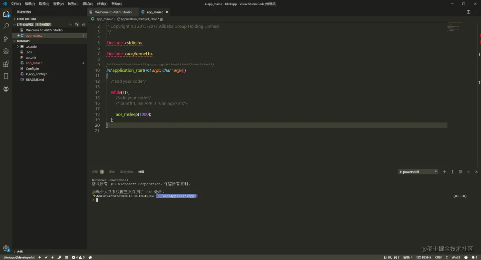Click the smiley feedback icon in status bar
The width and height of the screenshot is (481, 260).
[x=466, y=257]
